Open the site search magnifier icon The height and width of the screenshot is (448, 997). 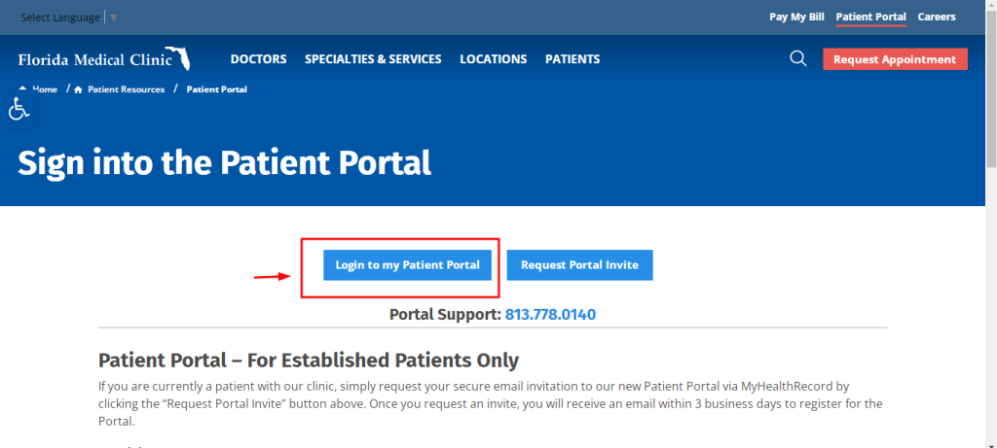(x=798, y=59)
